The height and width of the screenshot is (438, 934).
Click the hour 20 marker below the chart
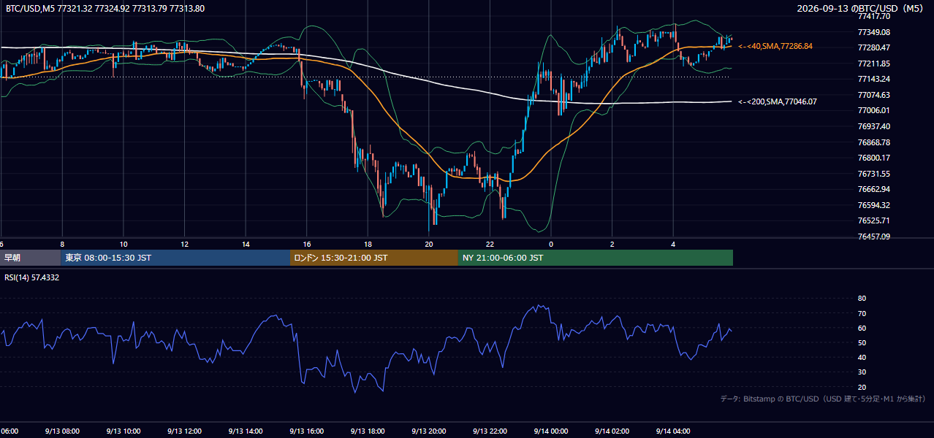(429, 245)
